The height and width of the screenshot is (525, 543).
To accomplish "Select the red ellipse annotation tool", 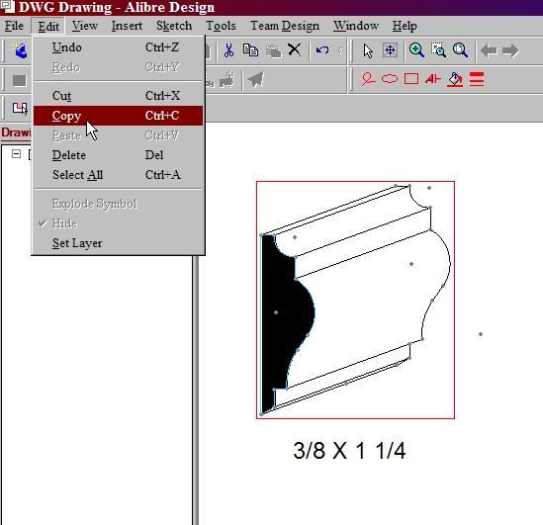I will [x=390, y=79].
